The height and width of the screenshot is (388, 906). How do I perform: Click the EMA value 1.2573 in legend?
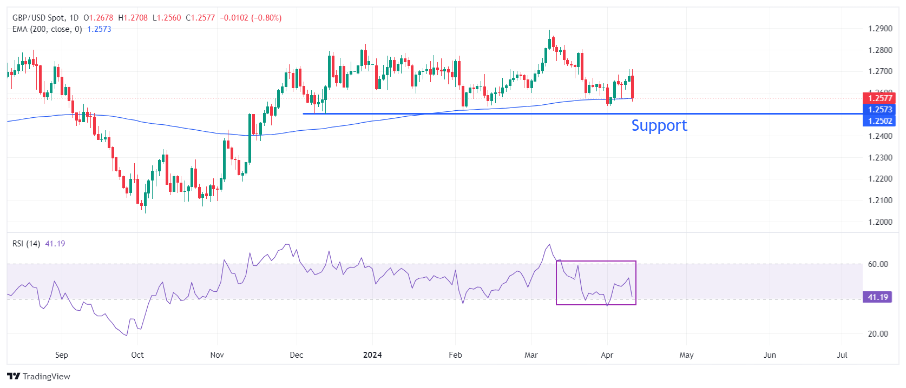coord(99,29)
